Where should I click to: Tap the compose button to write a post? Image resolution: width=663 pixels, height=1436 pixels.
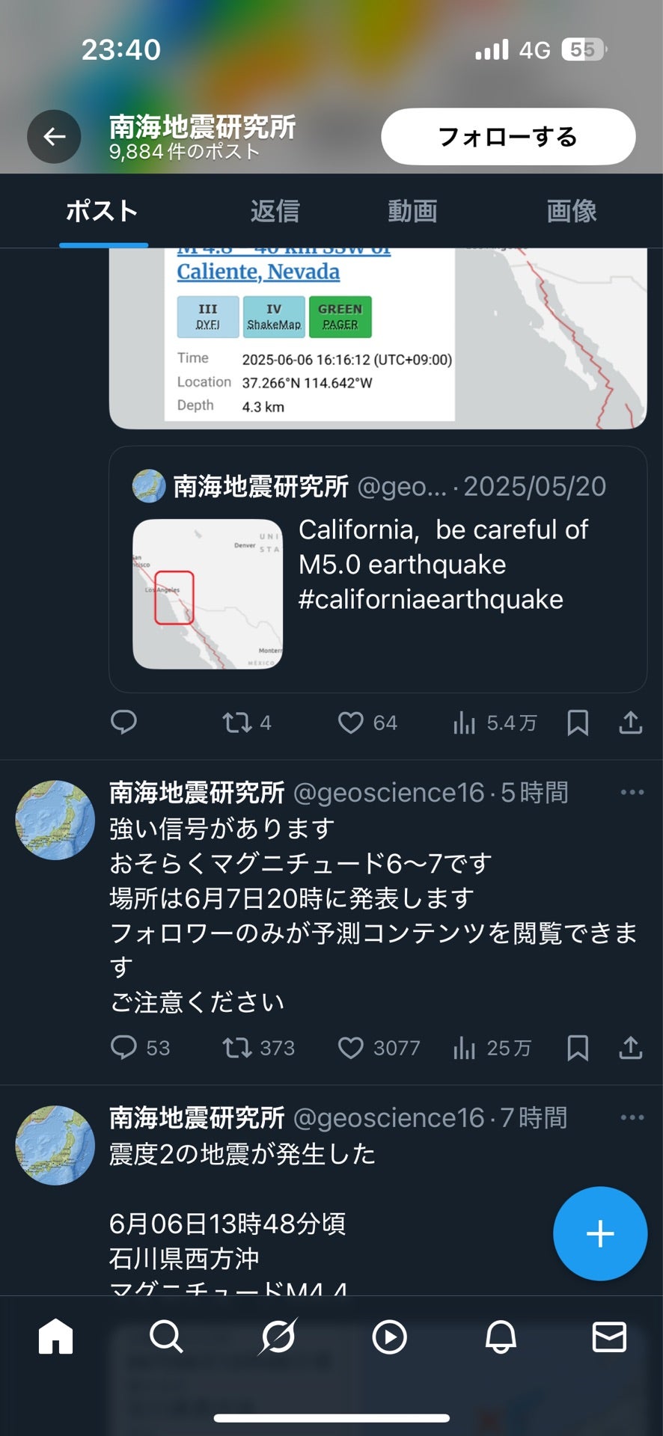[599, 1233]
